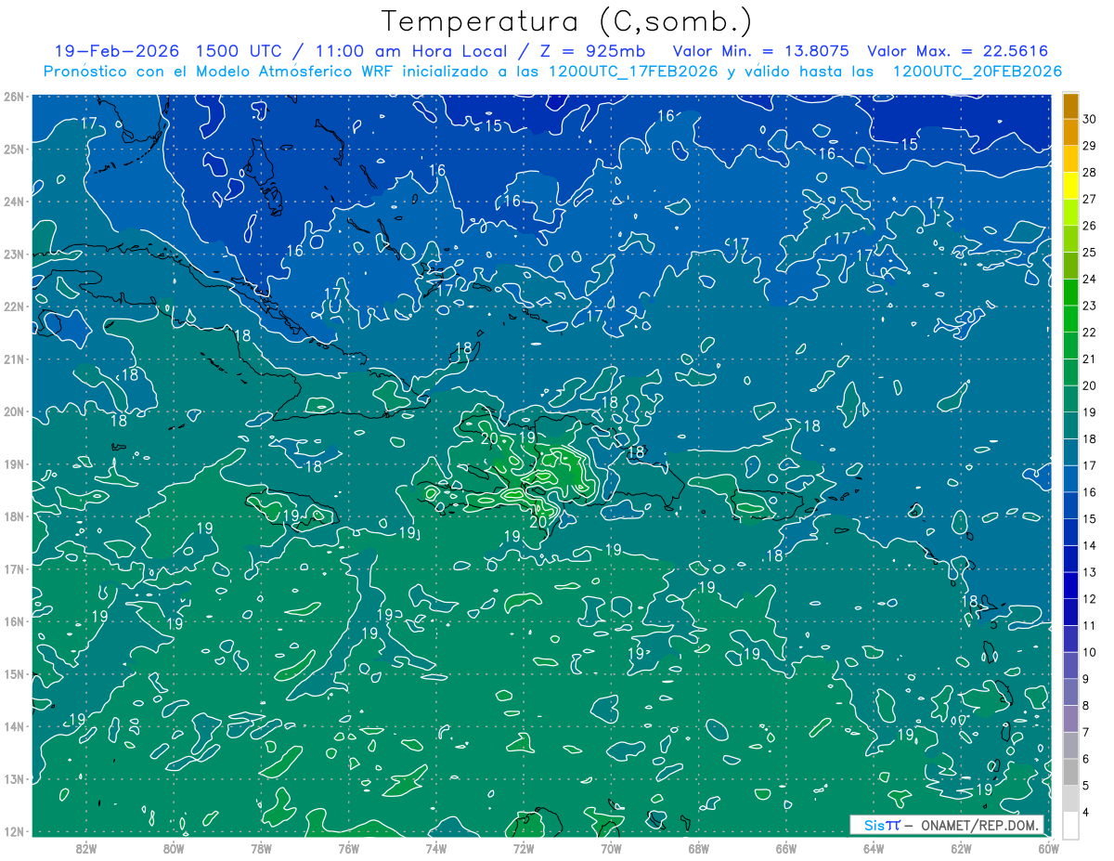Viewport: 1114px width, 861px height.
Task: Click the "18N" latitude axis label
Action: point(14,516)
